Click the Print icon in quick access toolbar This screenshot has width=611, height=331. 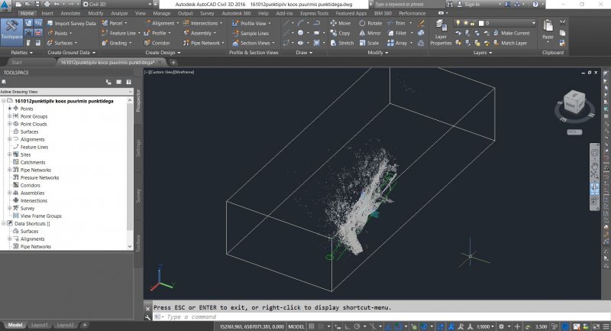(47, 5)
